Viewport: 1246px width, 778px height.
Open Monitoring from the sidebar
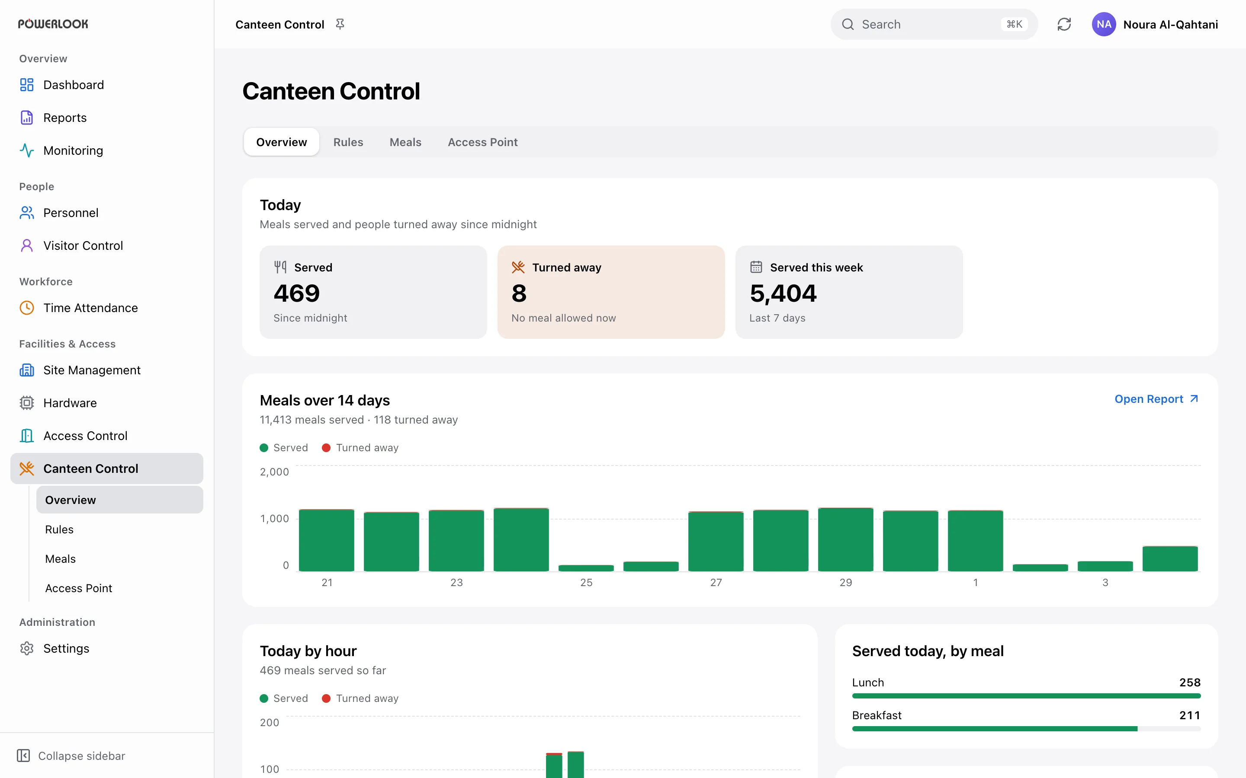click(106, 151)
